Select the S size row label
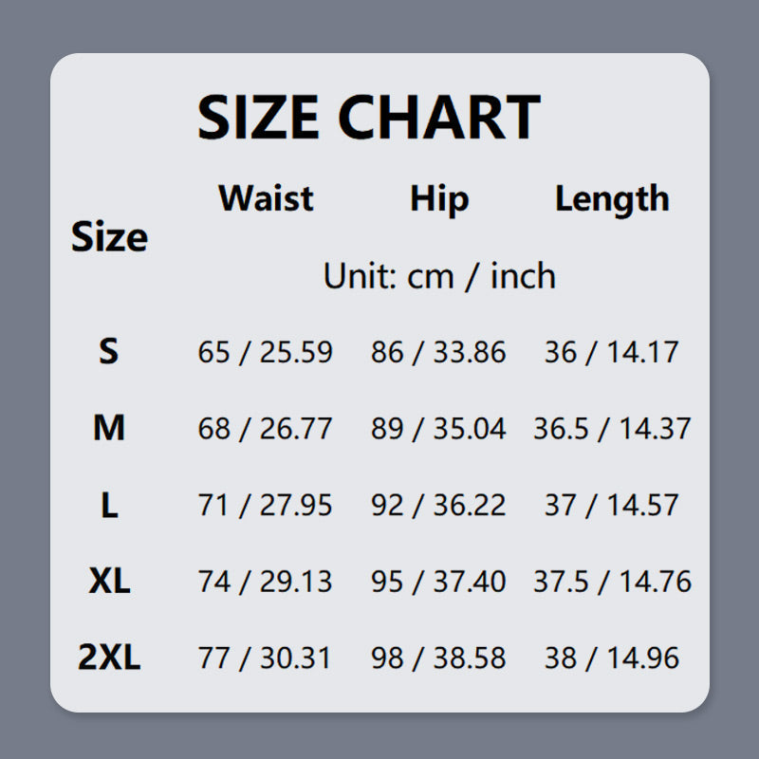Screen dimensions: 759x759 coord(109,352)
